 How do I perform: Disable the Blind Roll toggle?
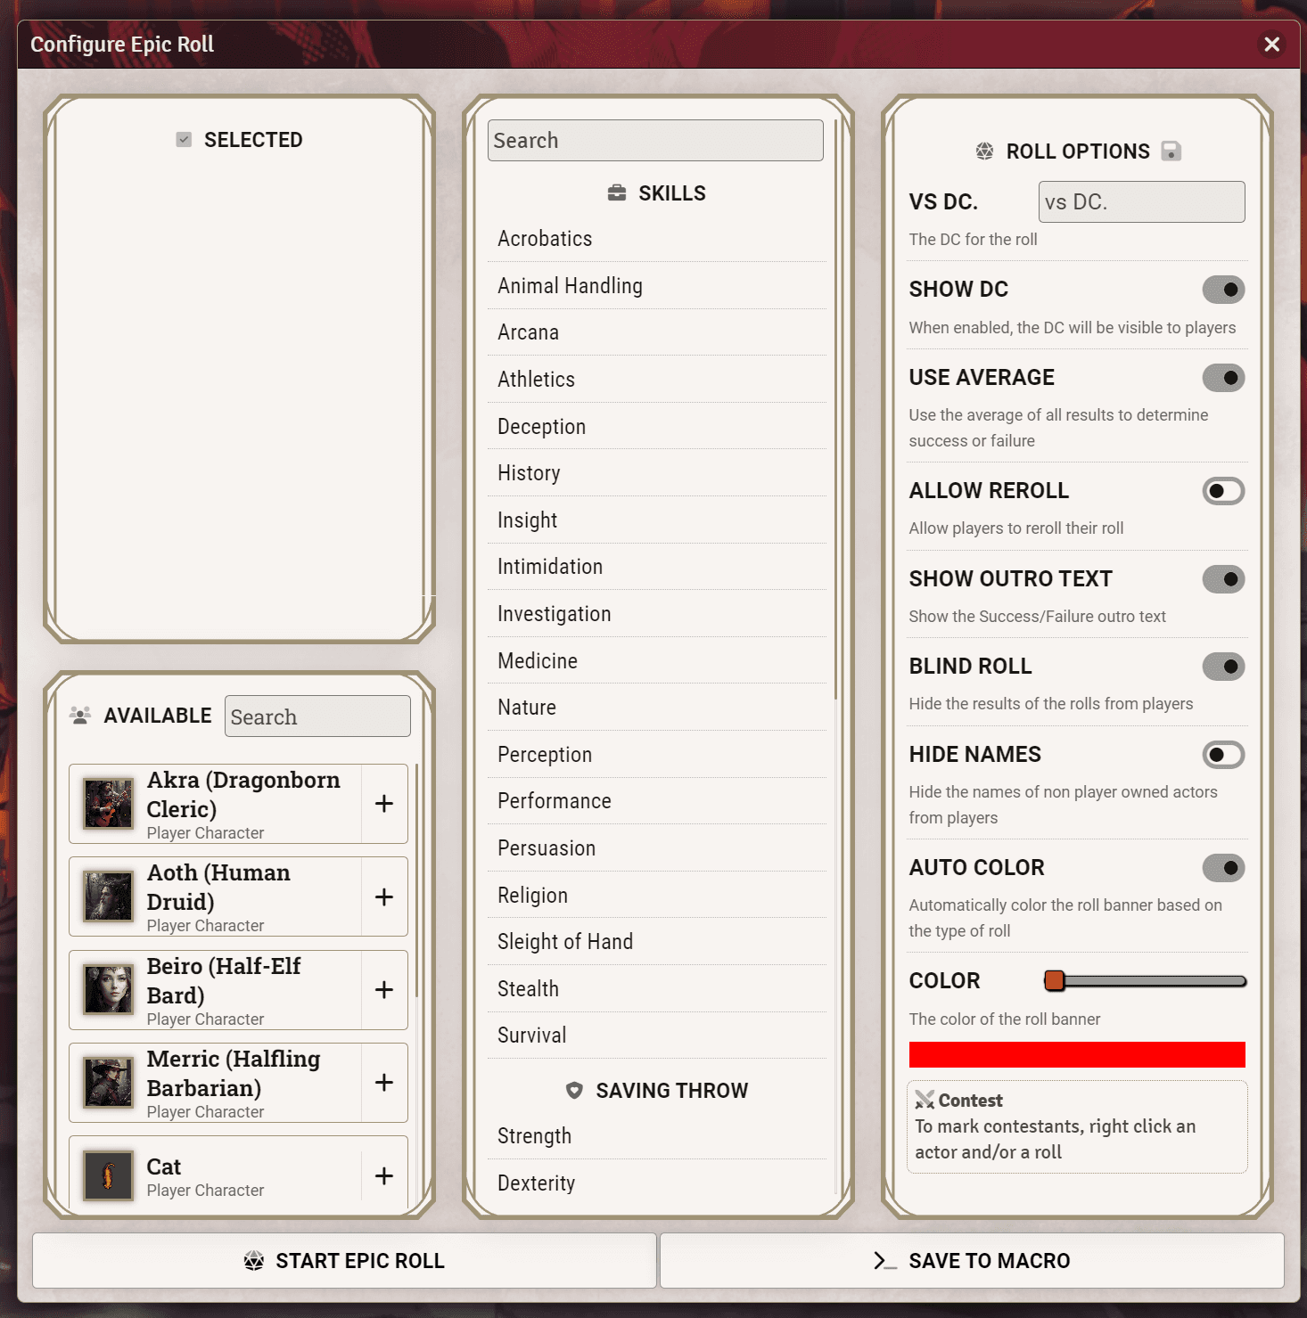pos(1223,667)
